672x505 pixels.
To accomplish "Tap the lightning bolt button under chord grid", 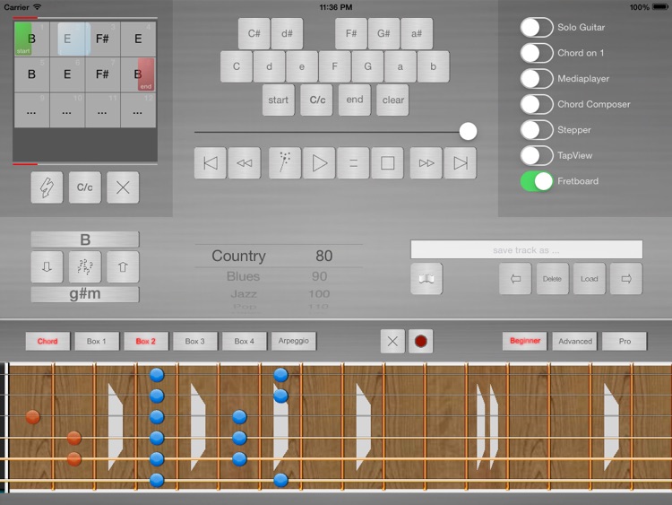I will click(x=47, y=187).
